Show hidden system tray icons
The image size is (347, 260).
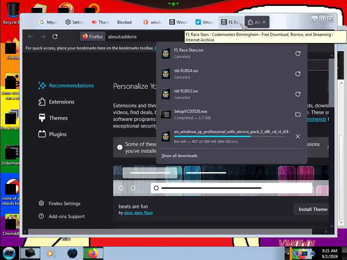pyautogui.click(x=288, y=254)
